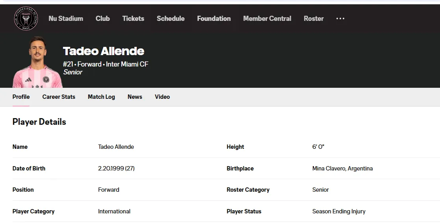Click the Player Details heading
This screenshot has width=440, height=224.
(39, 122)
